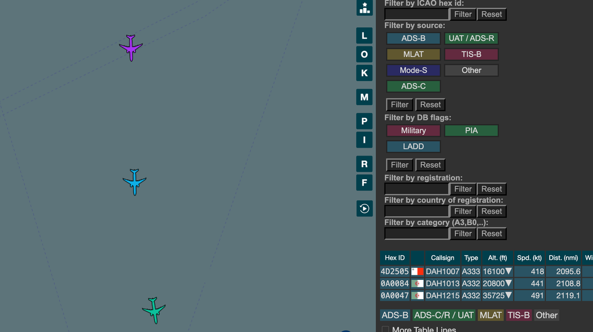Click the category filter input field
Screen dimensions: 593x332
[416, 234]
